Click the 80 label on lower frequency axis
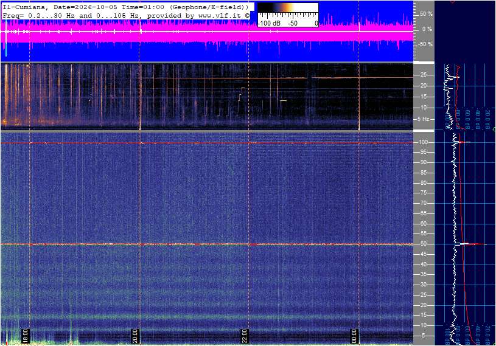Image resolution: width=496 pixels, height=346 pixels. (423, 183)
